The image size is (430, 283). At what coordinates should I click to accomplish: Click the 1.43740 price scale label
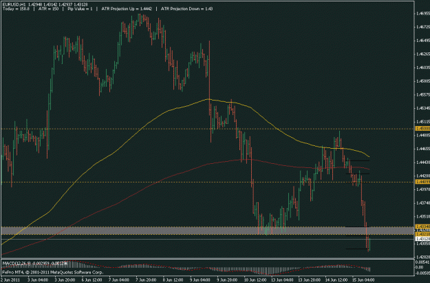(x=423, y=202)
